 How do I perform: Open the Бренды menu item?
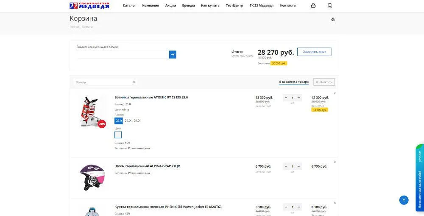point(188,6)
